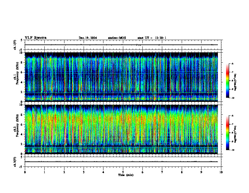Click the ch.2 "Frequency (kHz)" axis label
The width and height of the screenshot is (249, 193).
point(17,126)
